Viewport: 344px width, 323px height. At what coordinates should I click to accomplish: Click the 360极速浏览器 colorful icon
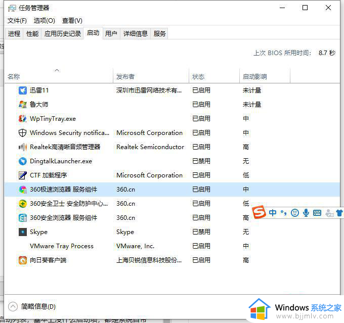(x=23, y=190)
